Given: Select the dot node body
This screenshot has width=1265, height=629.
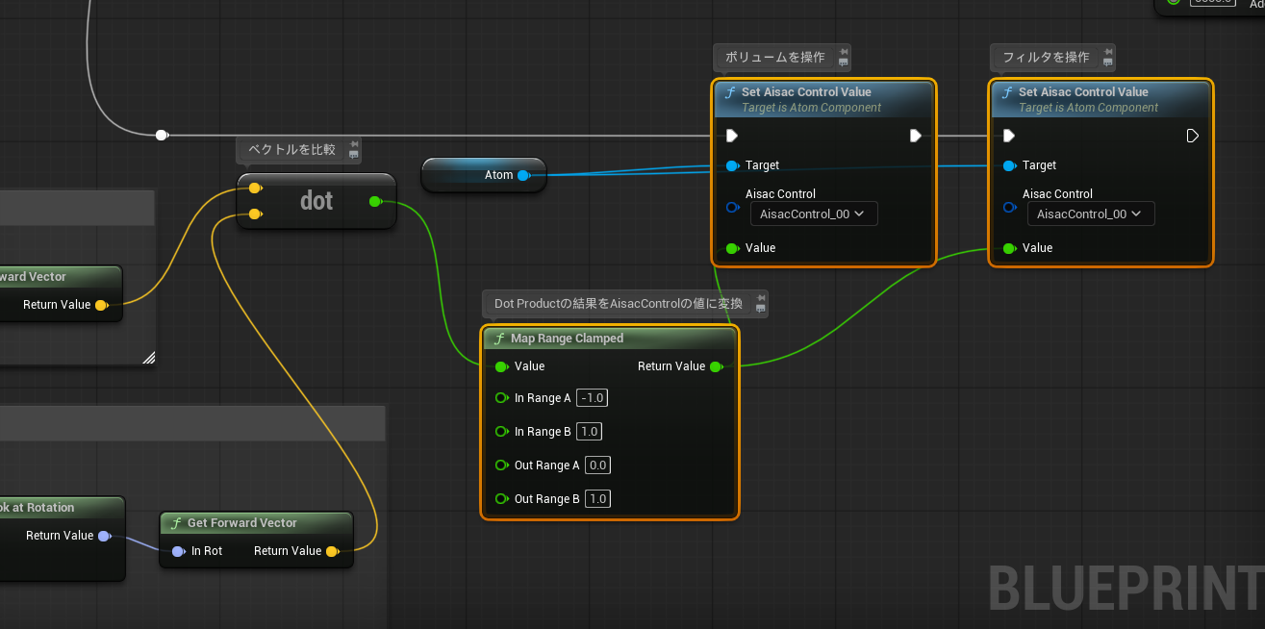Looking at the screenshot, I should click(x=316, y=201).
